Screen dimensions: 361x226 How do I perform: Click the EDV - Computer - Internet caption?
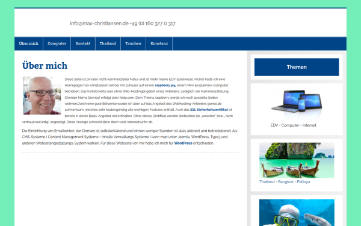coord(294,125)
